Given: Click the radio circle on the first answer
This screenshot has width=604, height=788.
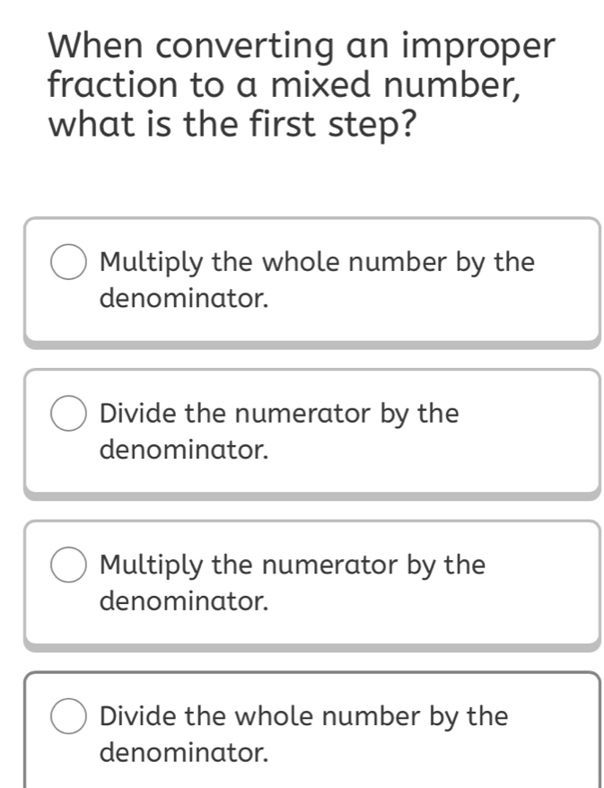Looking at the screenshot, I should (x=70, y=262).
